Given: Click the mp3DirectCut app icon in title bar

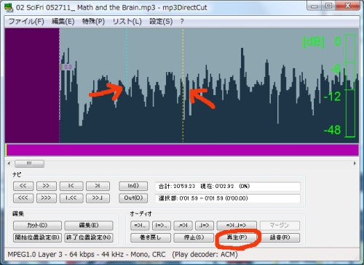Looking at the screenshot, I should 9,7.
